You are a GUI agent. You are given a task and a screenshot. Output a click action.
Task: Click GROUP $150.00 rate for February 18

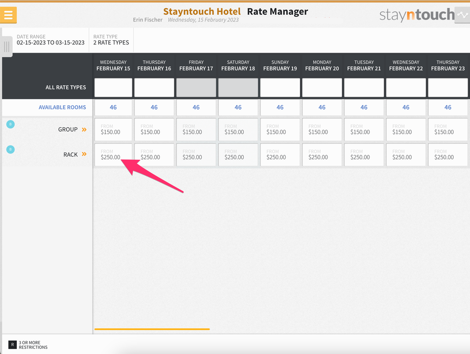click(238, 129)
